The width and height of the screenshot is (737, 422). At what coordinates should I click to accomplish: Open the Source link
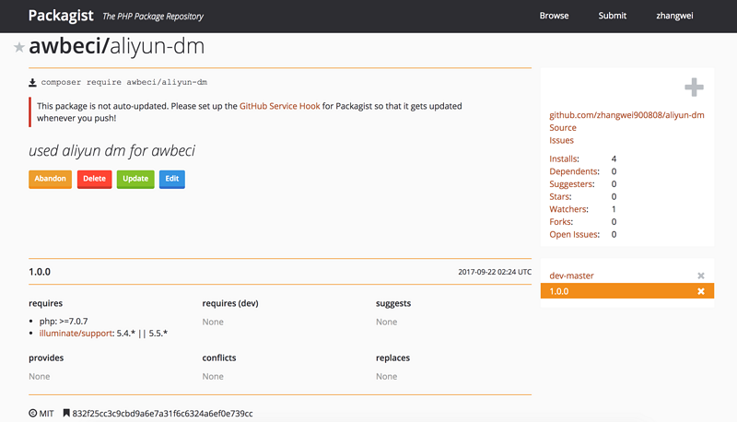click(x=563, y=128)
